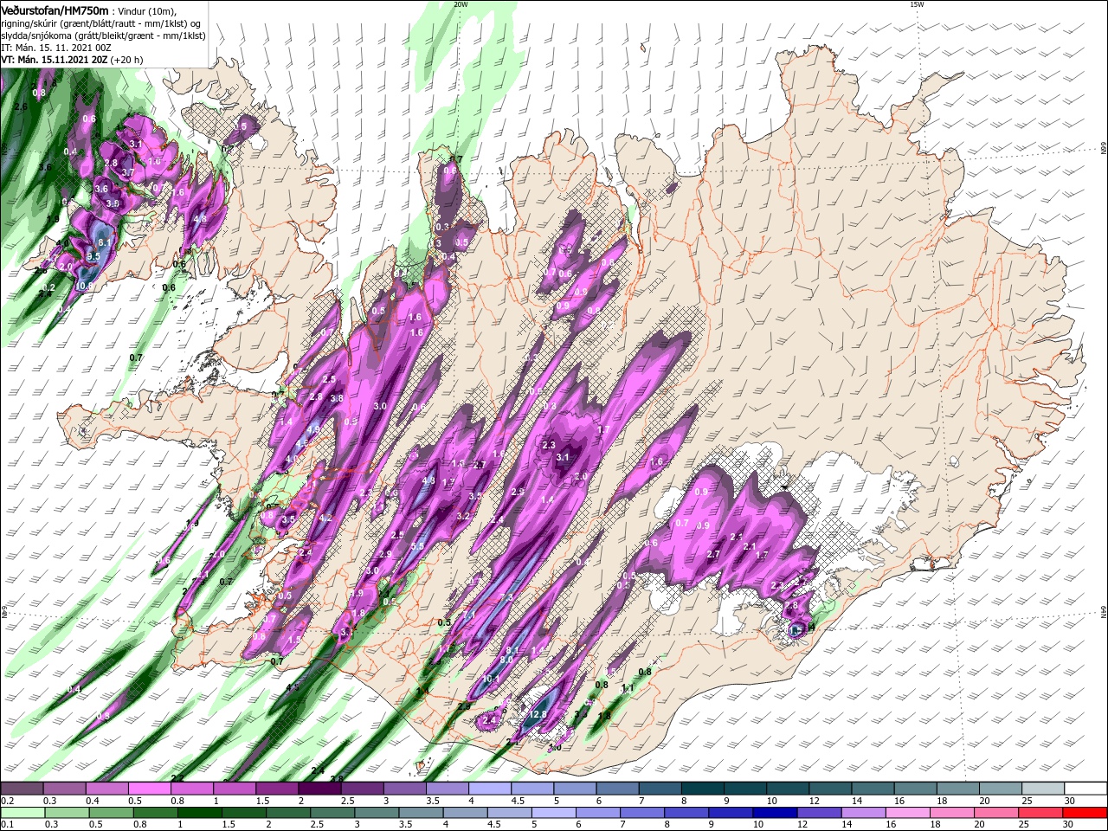Select top legend swatch between 4 and 4.5
The width and height of the screenshot is (1108, 831).
490,789
